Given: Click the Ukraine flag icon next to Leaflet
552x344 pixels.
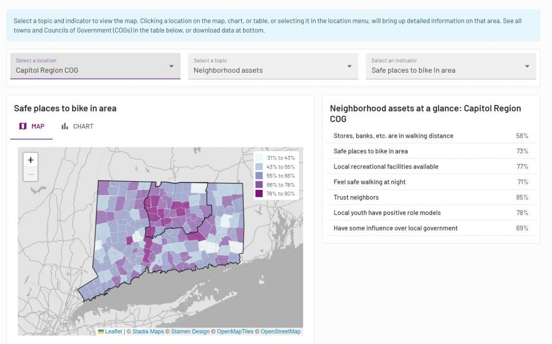Looking at the screenshot, I should (x=101, y=331).
